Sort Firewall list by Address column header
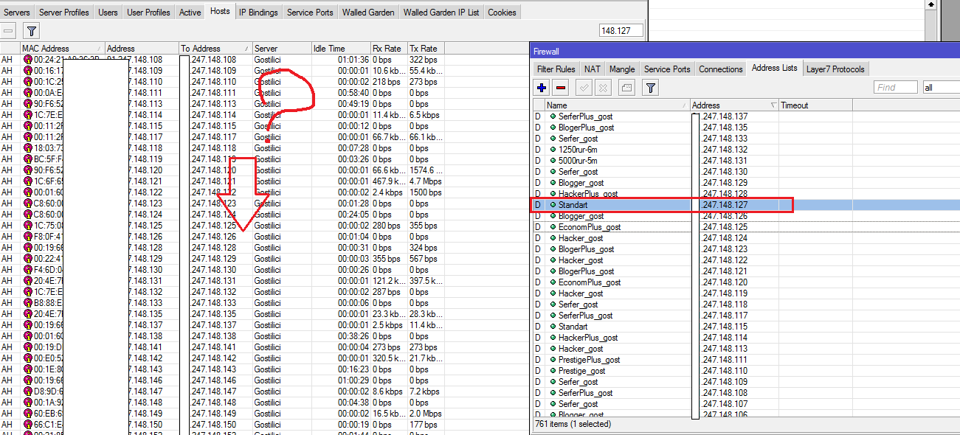Screen dimensions: 960x435 coord(733,105)
